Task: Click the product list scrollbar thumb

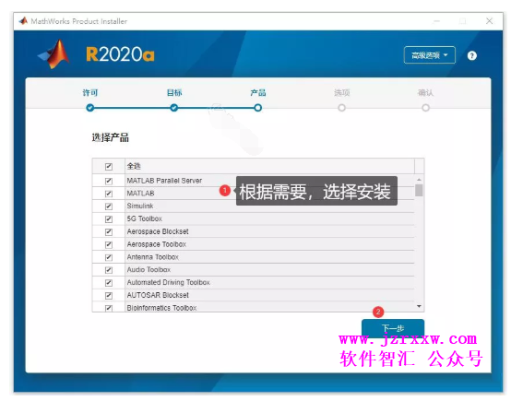Action: point(419,190)
